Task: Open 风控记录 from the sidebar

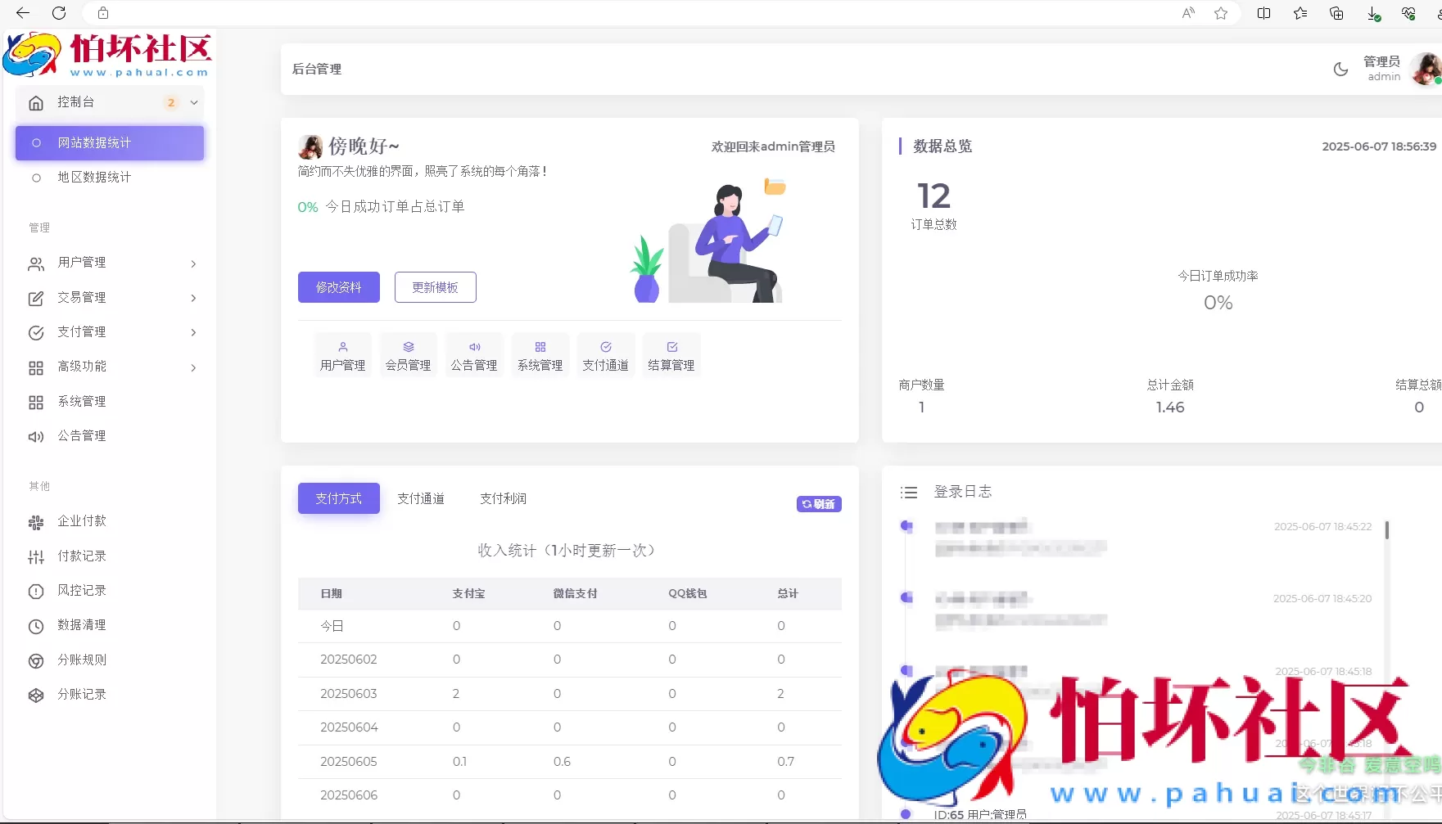Action: pyautogui.click(x=80, y=590)
